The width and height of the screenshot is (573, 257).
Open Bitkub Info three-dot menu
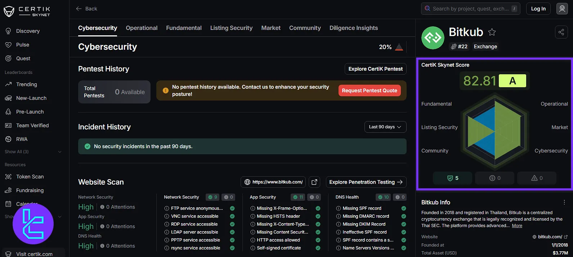(x=564, y=202)
